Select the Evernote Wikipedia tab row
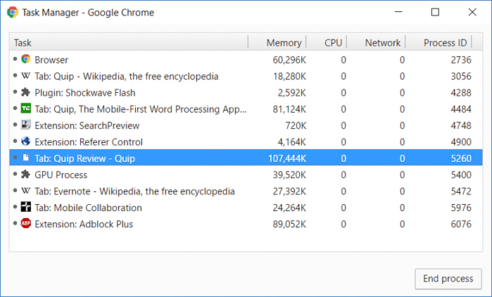492x297 pixels. (134, 191)
